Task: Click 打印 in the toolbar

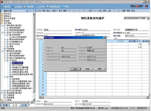Action: point(39,11)
